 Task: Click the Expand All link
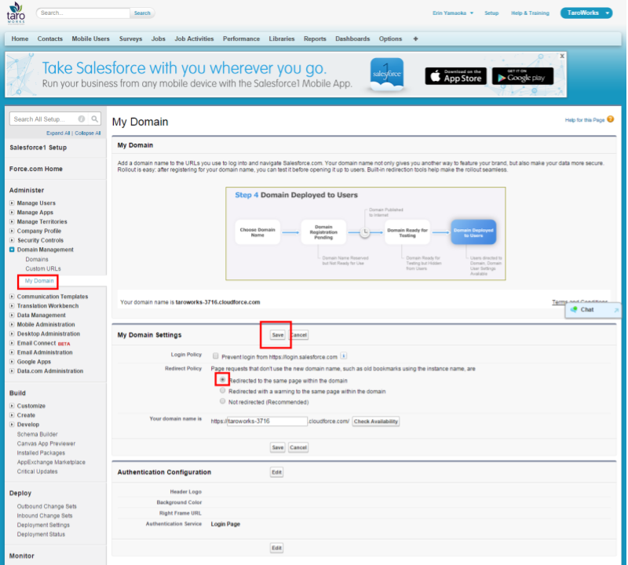coord(58,133)
